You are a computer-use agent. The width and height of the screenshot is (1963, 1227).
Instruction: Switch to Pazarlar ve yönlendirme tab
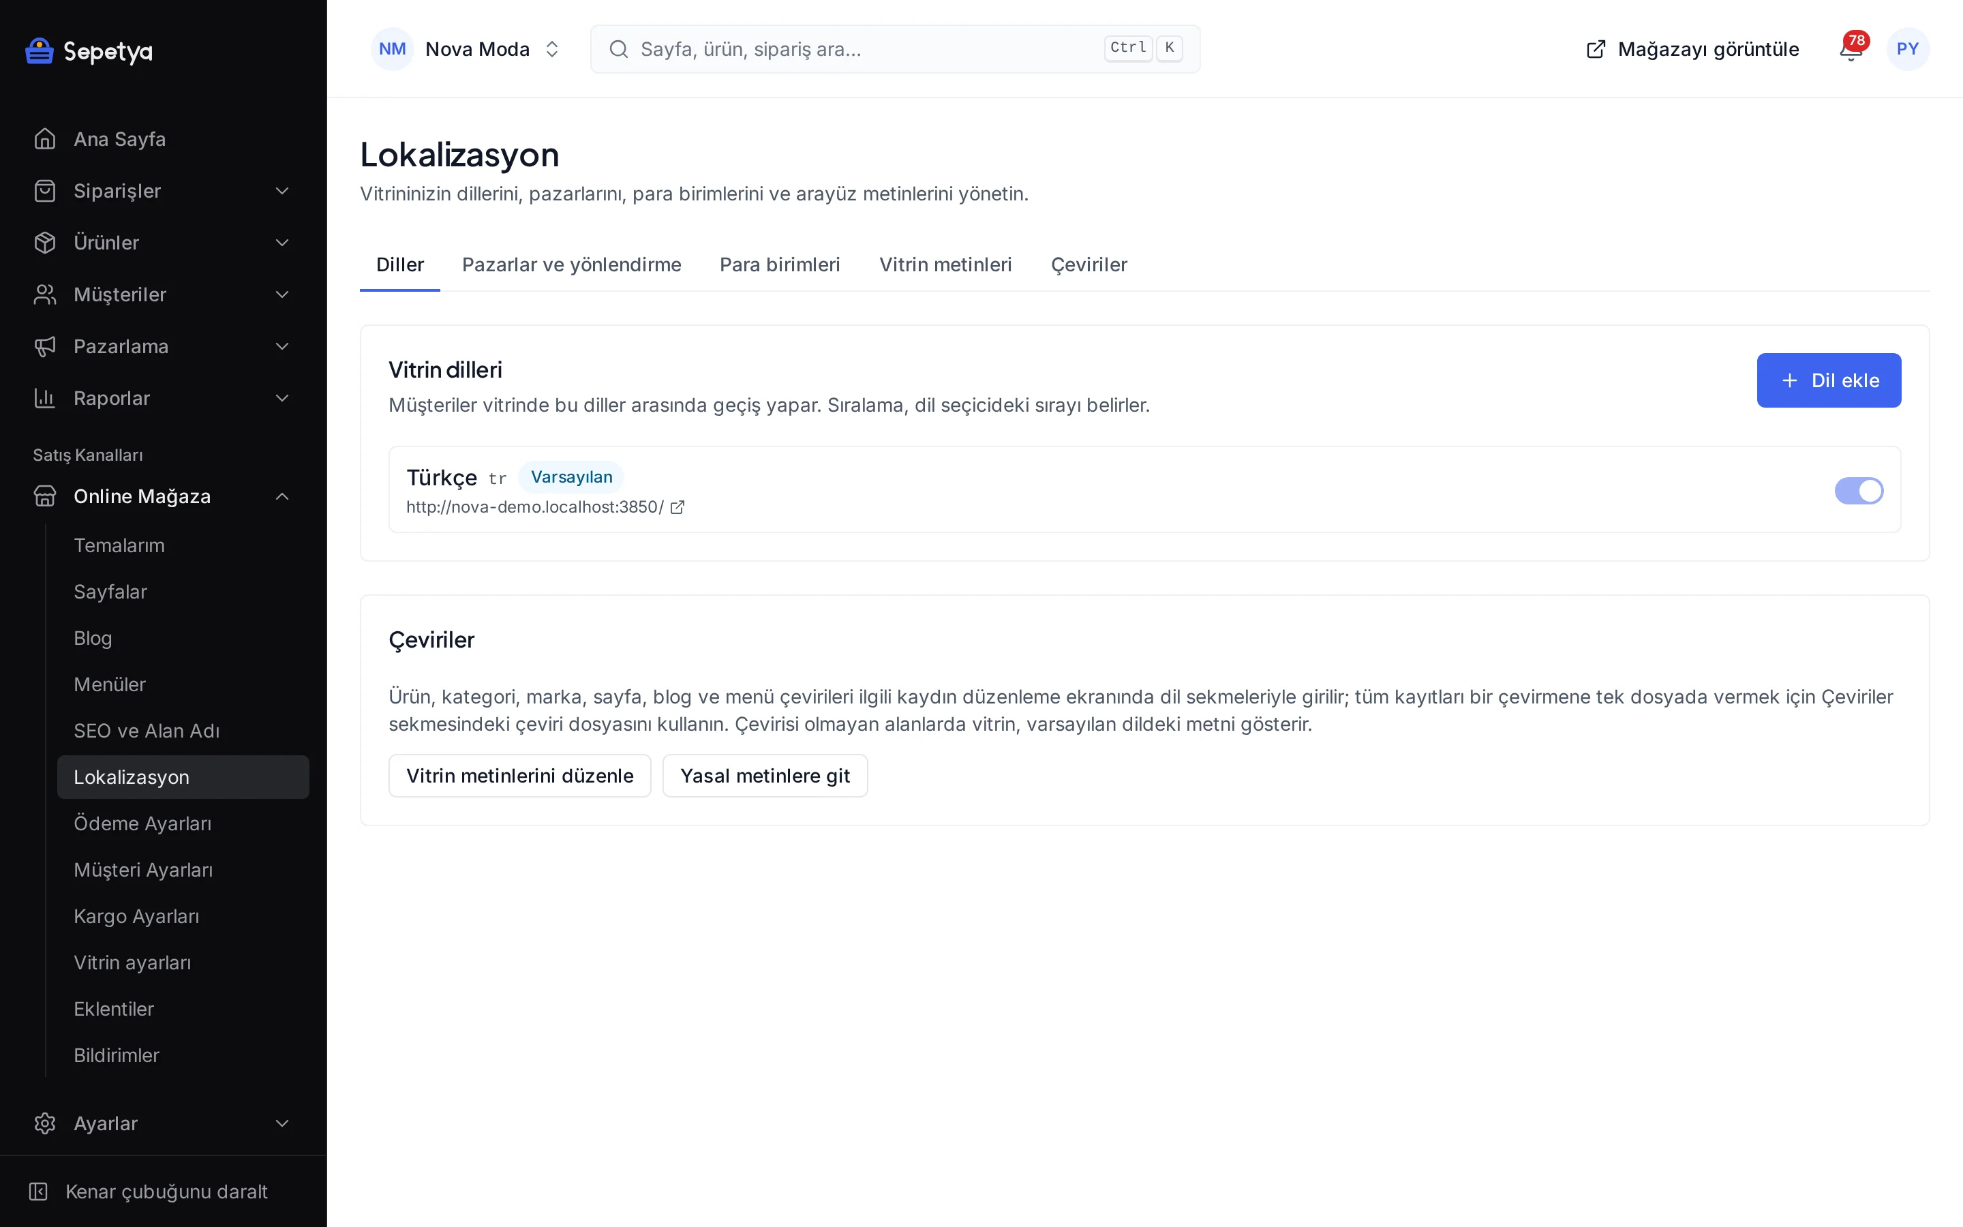[571, 264]
